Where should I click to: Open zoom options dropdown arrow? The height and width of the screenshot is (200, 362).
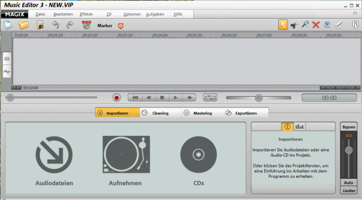[x=355, y=88]
